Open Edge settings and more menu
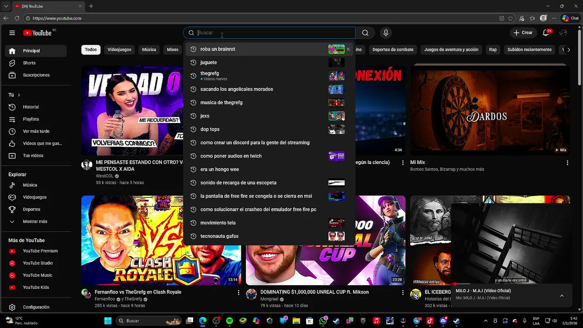 (x=553, y=18)
